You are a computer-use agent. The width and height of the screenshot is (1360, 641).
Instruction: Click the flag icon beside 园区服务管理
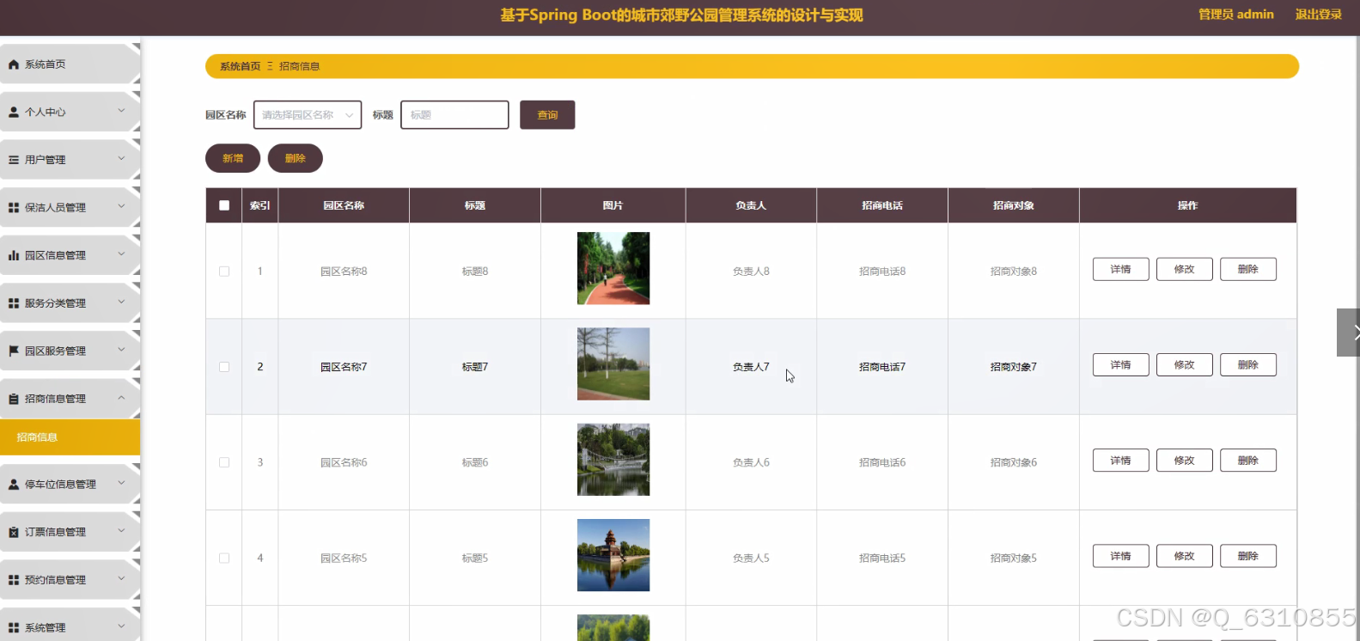coord(14,351)
